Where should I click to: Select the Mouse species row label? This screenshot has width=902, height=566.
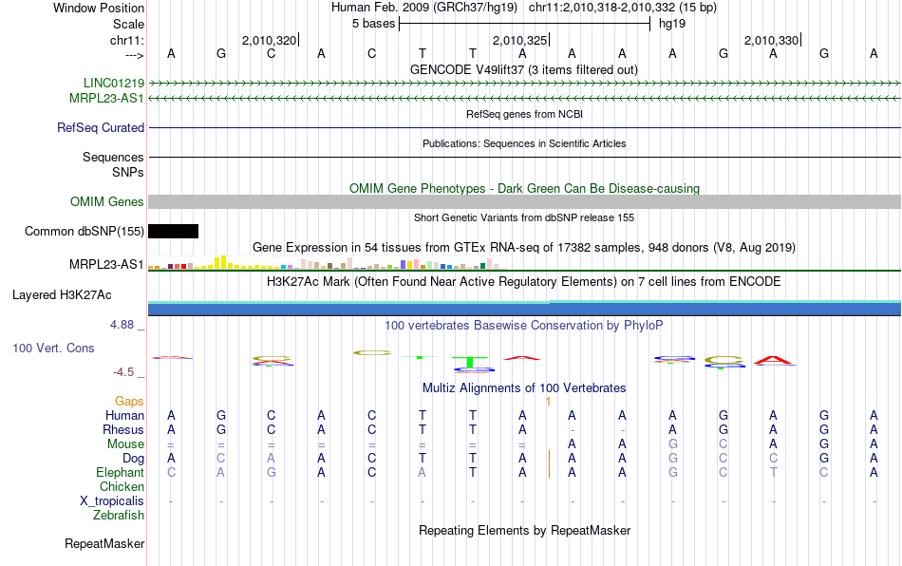125,444
